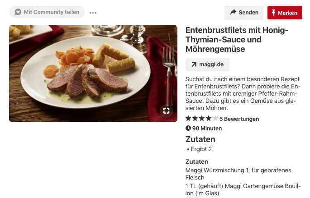
Task: Click the clock icon beside 90 Minuten
Action: pos(188,129)
